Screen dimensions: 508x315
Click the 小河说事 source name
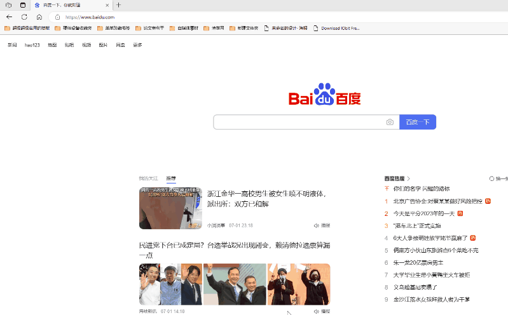pos(216,225)
